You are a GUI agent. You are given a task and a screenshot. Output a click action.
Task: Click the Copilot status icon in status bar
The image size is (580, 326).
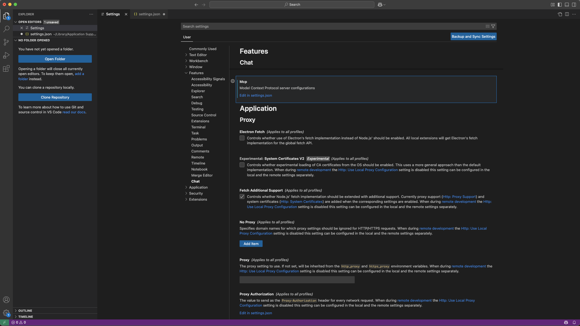pyautogui.click(x=566, y=322)
